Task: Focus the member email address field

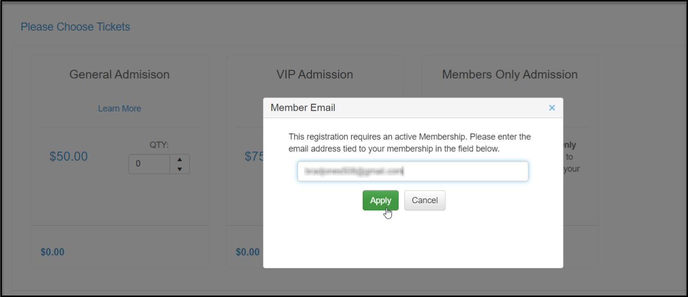Action: [413, 171]
